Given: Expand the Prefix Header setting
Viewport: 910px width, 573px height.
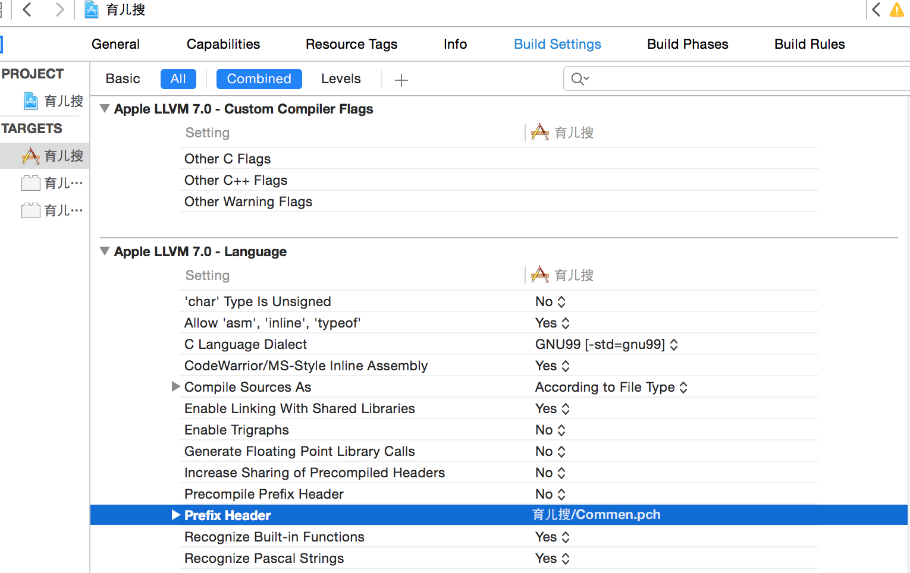Looking at the screenshot, I should click(175, 515).
